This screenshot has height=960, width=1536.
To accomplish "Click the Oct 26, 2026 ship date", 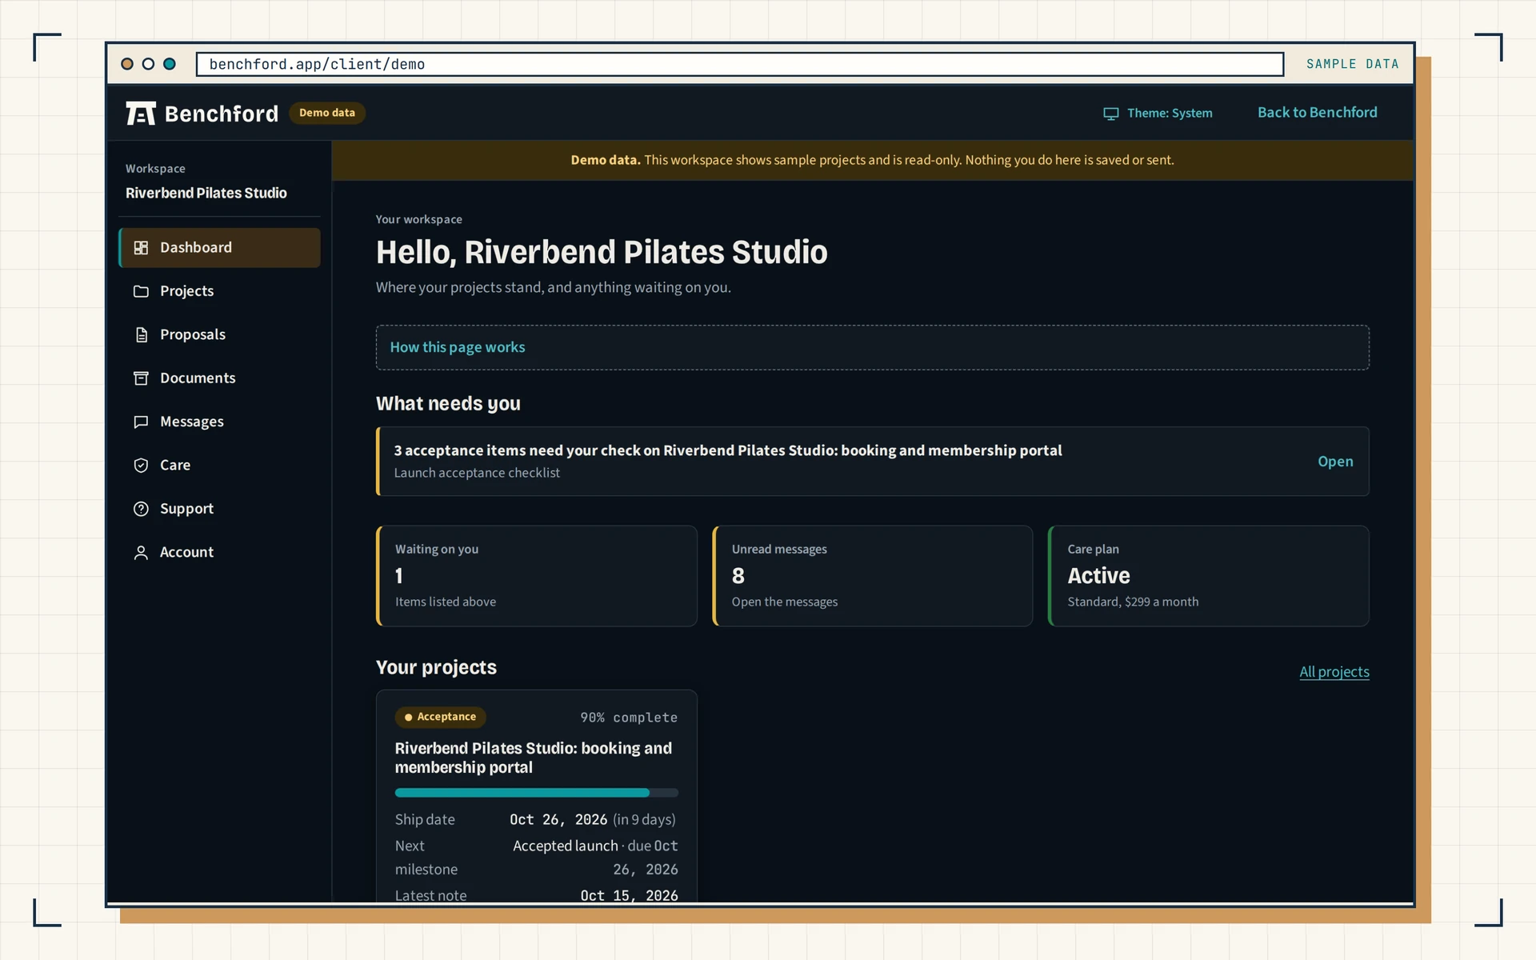I will click(x=558, y=819).
